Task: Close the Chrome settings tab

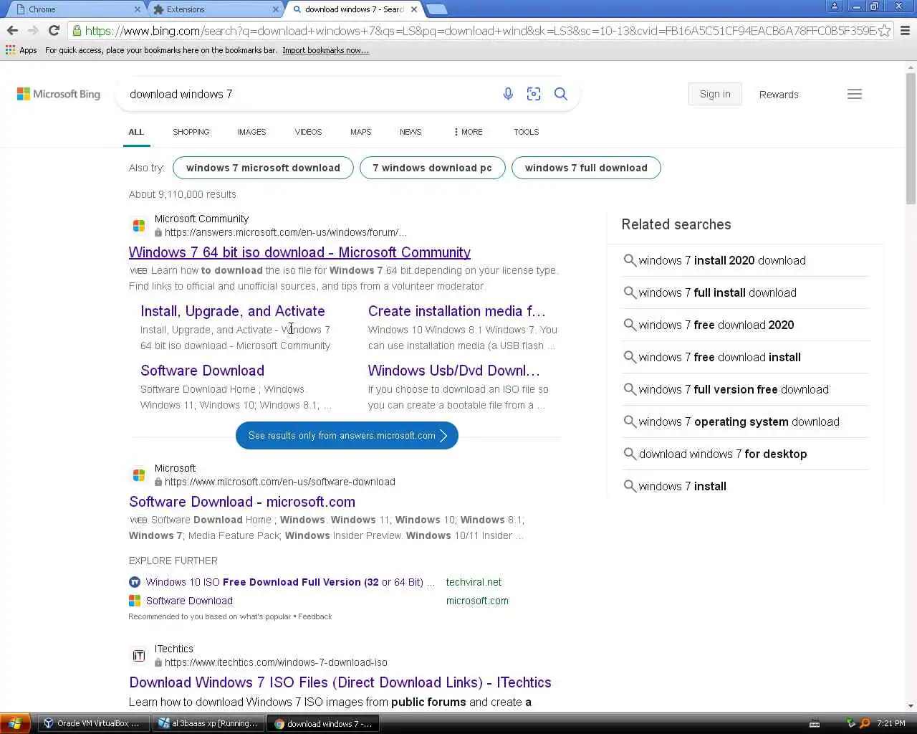Action: tap(138, 9)
